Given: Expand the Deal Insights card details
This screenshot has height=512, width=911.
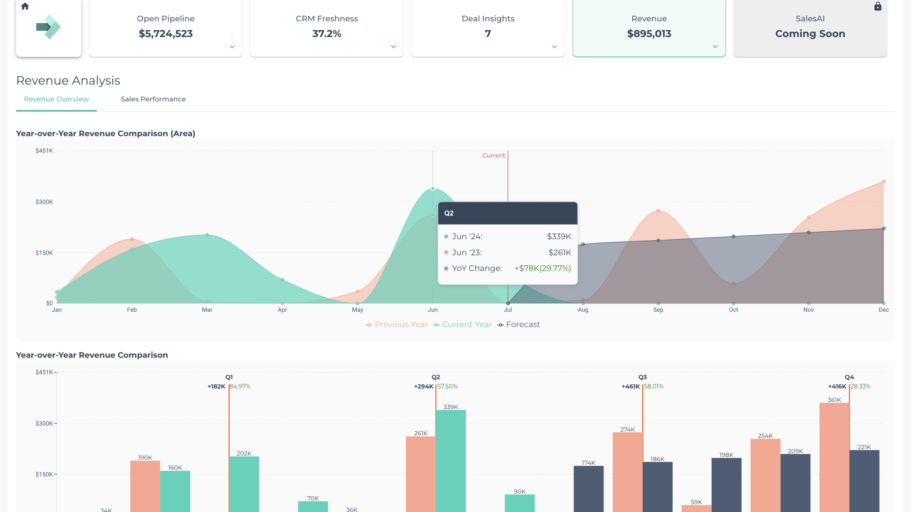Looking at the screenshot, I should 554,47.
